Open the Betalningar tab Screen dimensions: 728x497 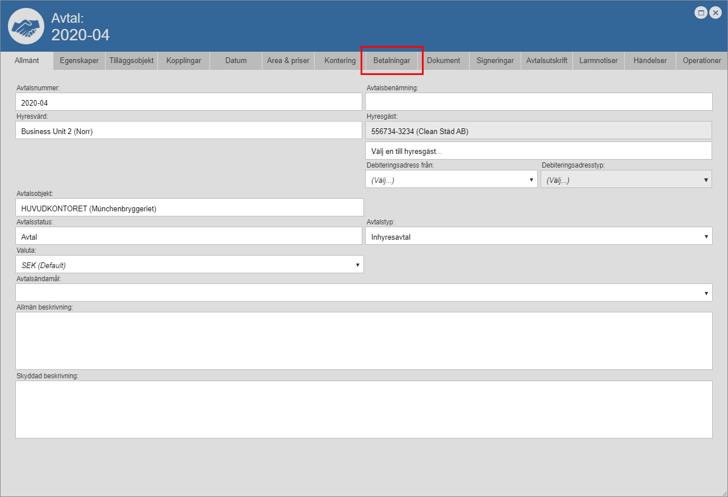[x=392, y=61]
